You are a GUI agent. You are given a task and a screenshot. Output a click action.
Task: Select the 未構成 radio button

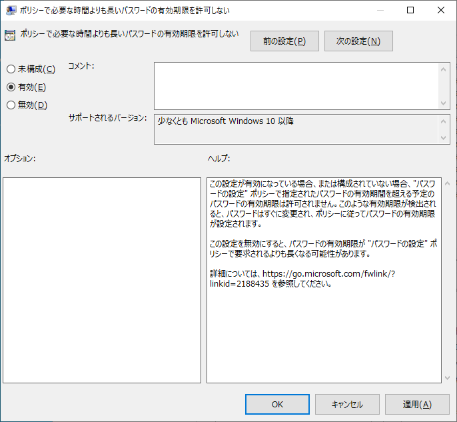pyautogui.click(x=11, y=69)
